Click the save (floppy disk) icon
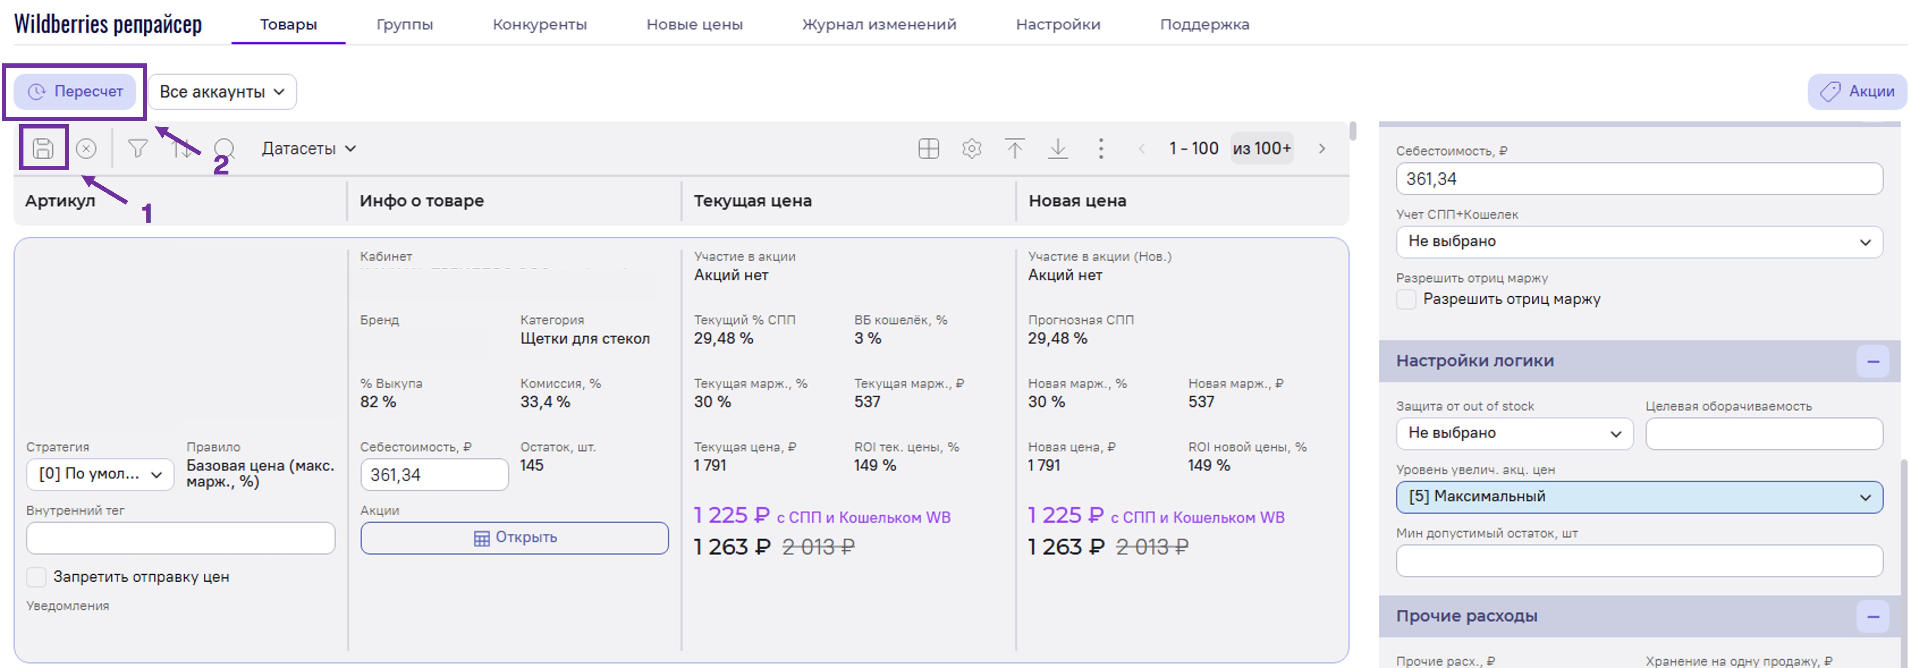This screenshot has width=1911, height=668. click(43, 148)
